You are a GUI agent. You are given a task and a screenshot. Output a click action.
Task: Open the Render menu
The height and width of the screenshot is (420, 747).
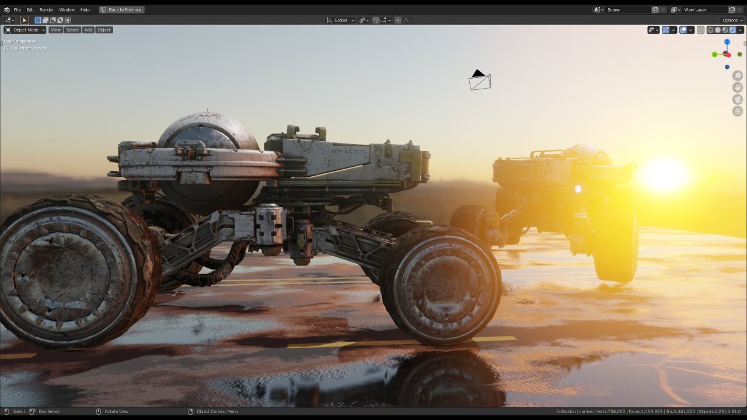click(47, 10)
